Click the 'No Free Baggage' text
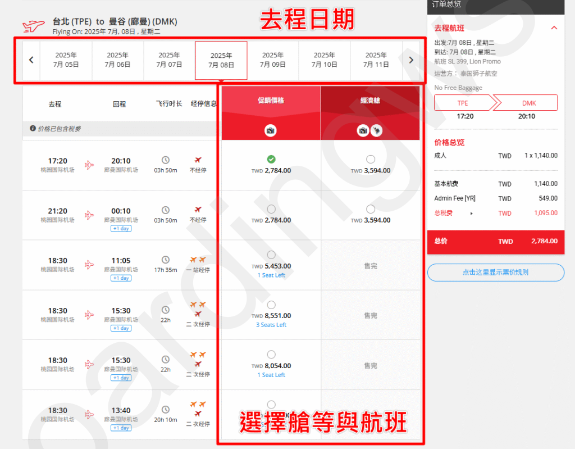Image resolution: width=575 pixels, height=449 pixels. (x=458, y=87)
